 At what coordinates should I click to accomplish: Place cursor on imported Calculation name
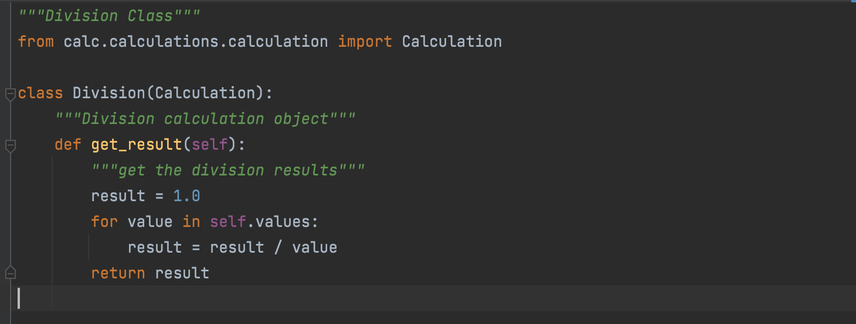coord(451,42)
